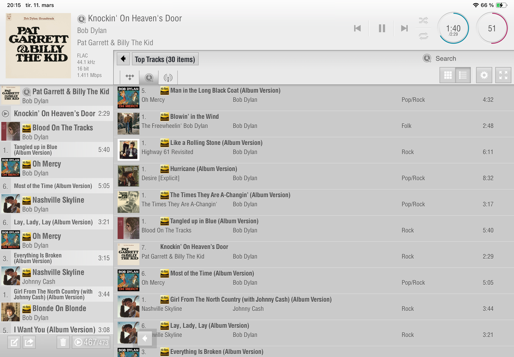
Task: Select Tangled up in Blue in the playlist
Action: point(57,150)
